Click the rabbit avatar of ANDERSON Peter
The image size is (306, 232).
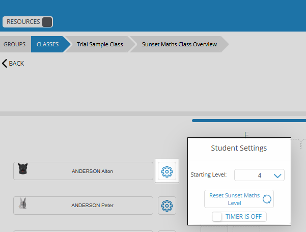click(23, 203)
